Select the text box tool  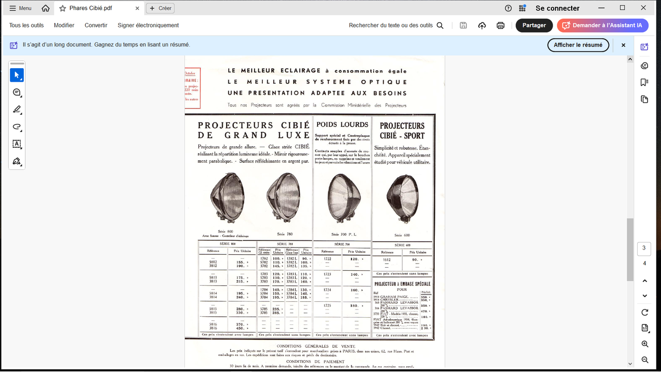tap(17, 144)
